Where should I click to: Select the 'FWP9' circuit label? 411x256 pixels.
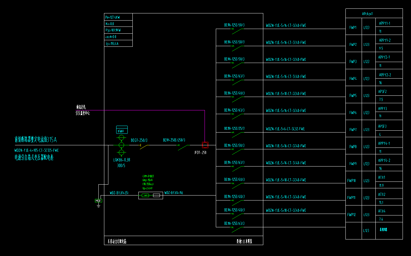(x=353, y=164)
